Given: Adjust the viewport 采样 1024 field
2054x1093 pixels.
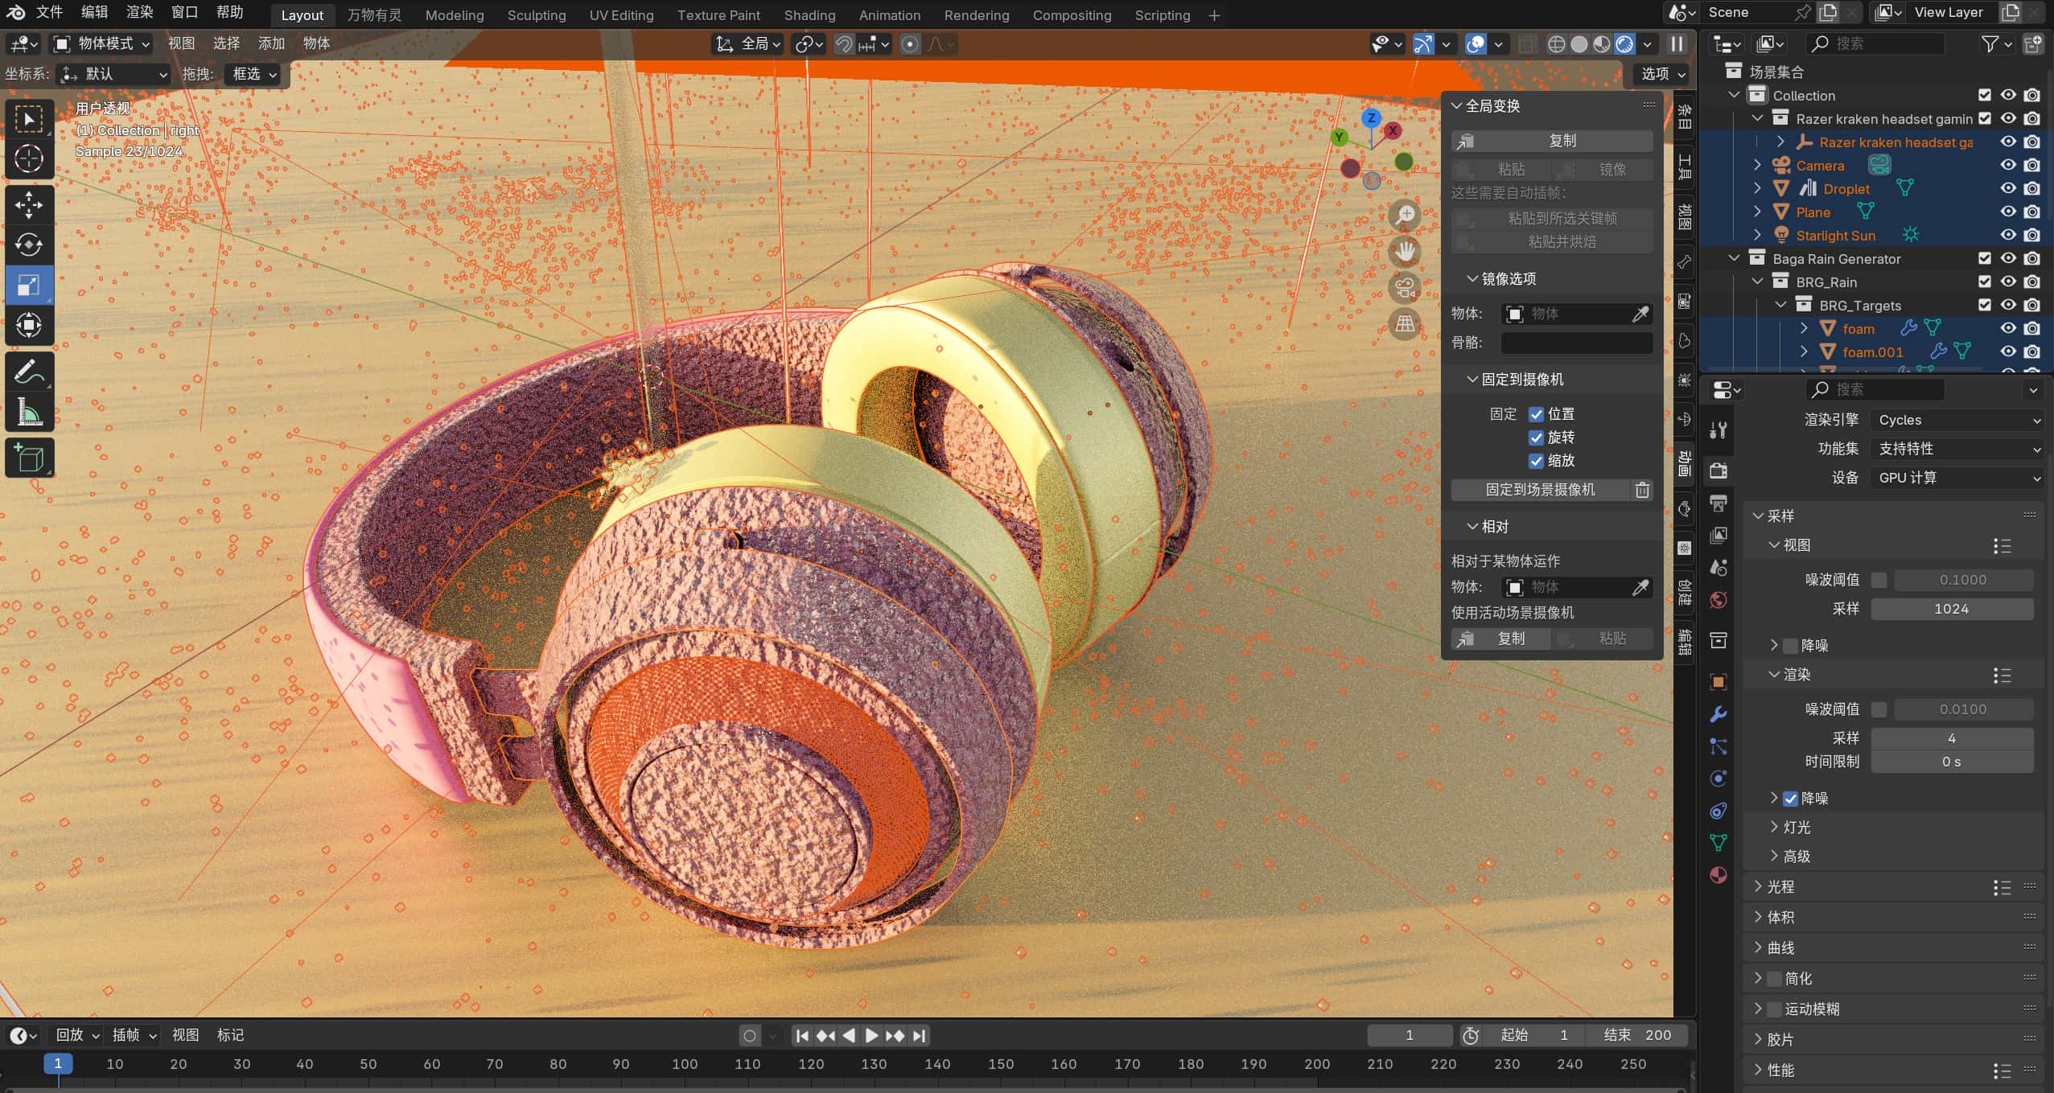Looking at the screenshot, I should [1951, 609].
